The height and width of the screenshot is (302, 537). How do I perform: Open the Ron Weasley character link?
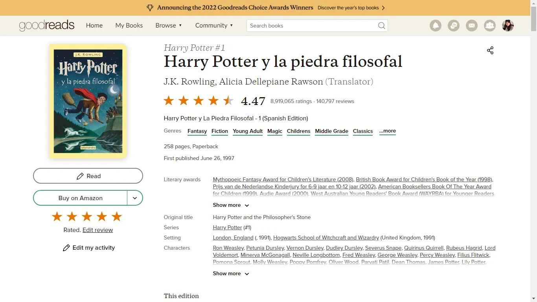click(228, 248)
